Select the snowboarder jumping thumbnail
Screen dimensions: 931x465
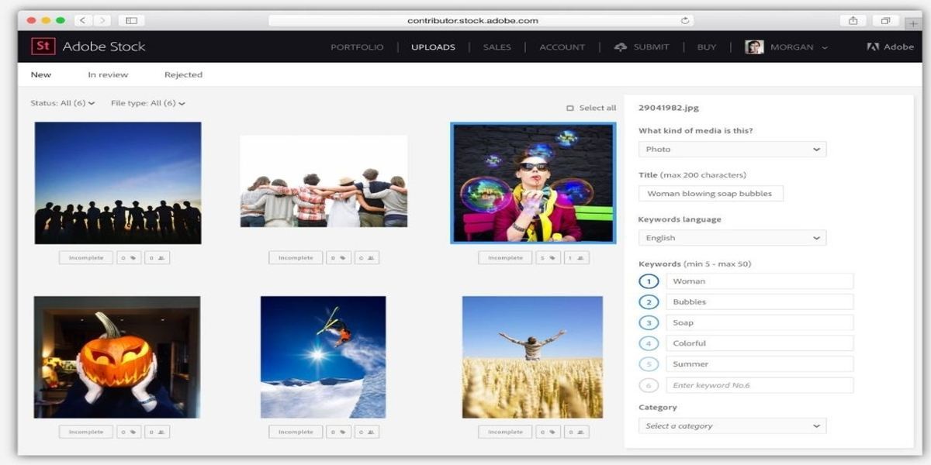click(x=323, y=357)
